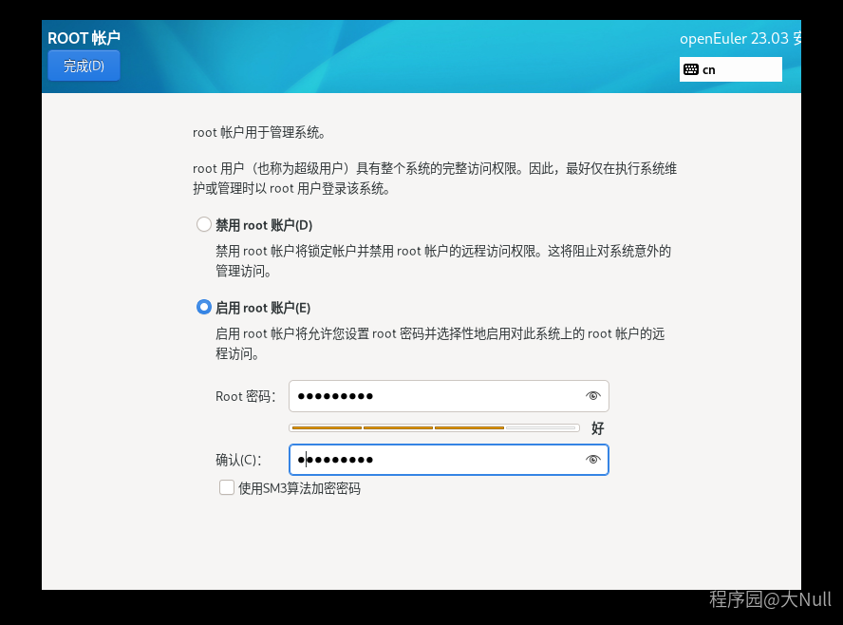This screenshot has width=843, height=625.
Task: Click the 确认(C) field label
Action: tap(237, 461)
